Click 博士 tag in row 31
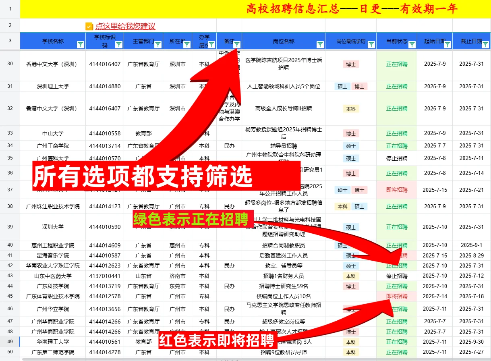Viewport: 491px width, 361px height. [359, 86]
